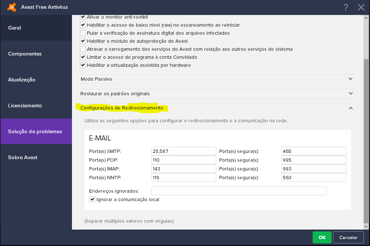Expand Restaurar os padrões originais section
The height and width of the screenshot is (246, 370).
coord(350,93)
